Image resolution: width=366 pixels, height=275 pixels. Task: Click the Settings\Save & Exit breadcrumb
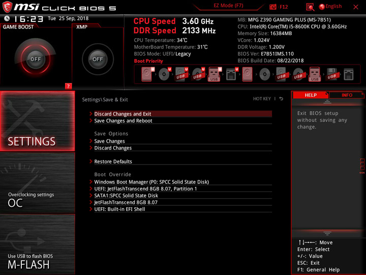[105, 100]
